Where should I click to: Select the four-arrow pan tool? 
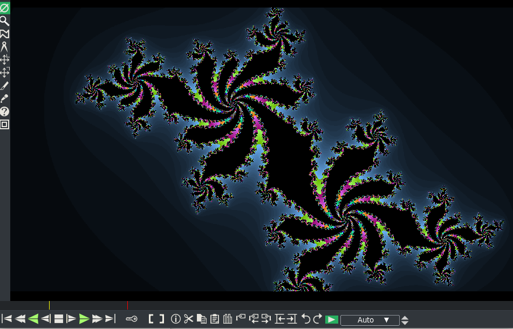pyautogui.click(x=4, y=60)
